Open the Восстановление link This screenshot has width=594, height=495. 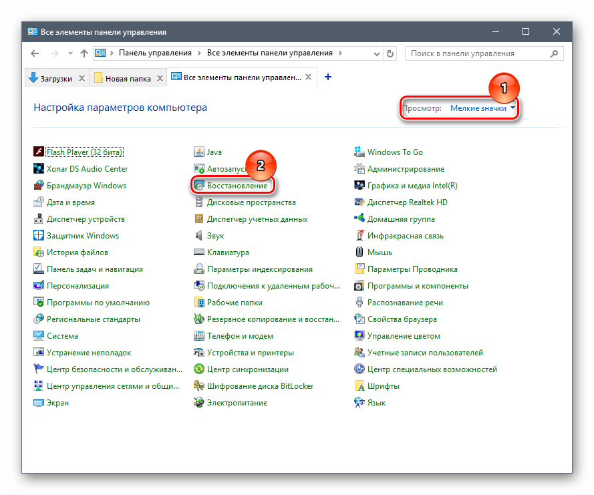click(x=237, y=186)
